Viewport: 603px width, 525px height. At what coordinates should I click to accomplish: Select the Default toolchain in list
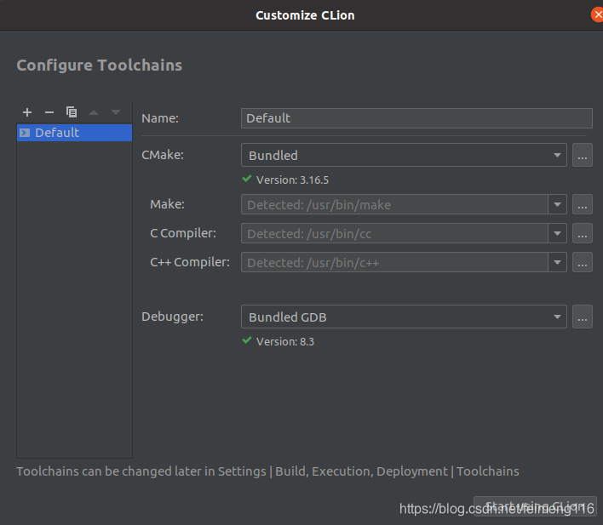pyautogui.click(x=75, y=133)
